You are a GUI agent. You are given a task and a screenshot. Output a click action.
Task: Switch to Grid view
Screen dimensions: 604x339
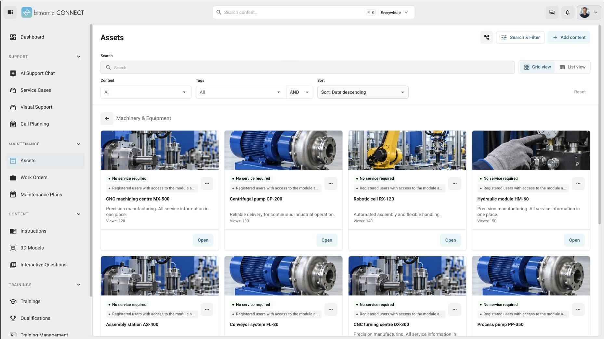pos(537,67)
